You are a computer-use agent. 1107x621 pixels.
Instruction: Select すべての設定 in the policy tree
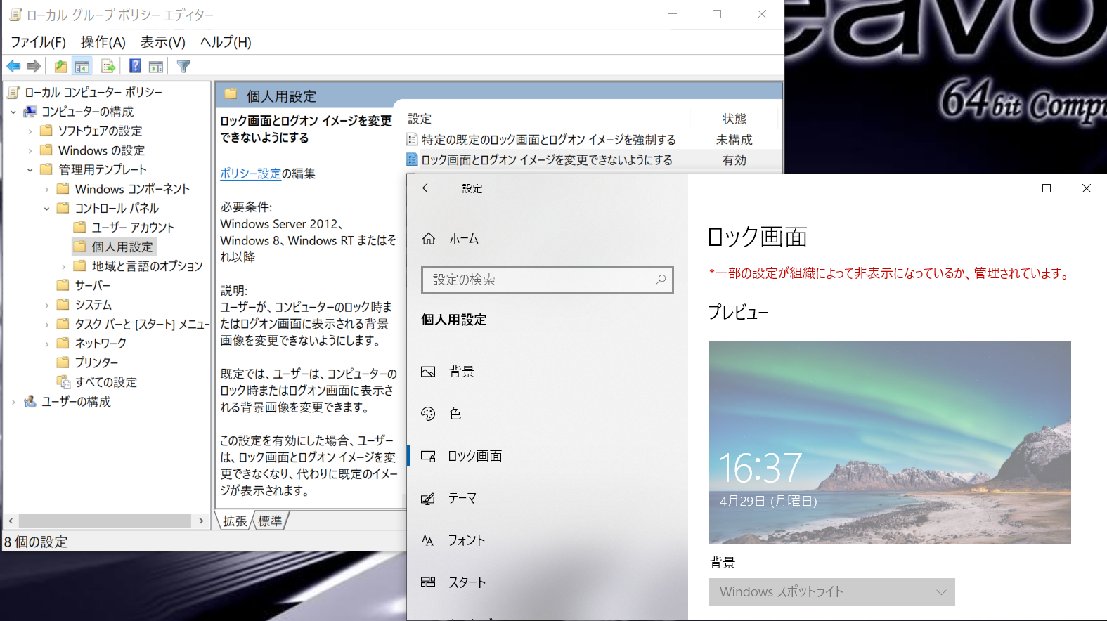105,382
